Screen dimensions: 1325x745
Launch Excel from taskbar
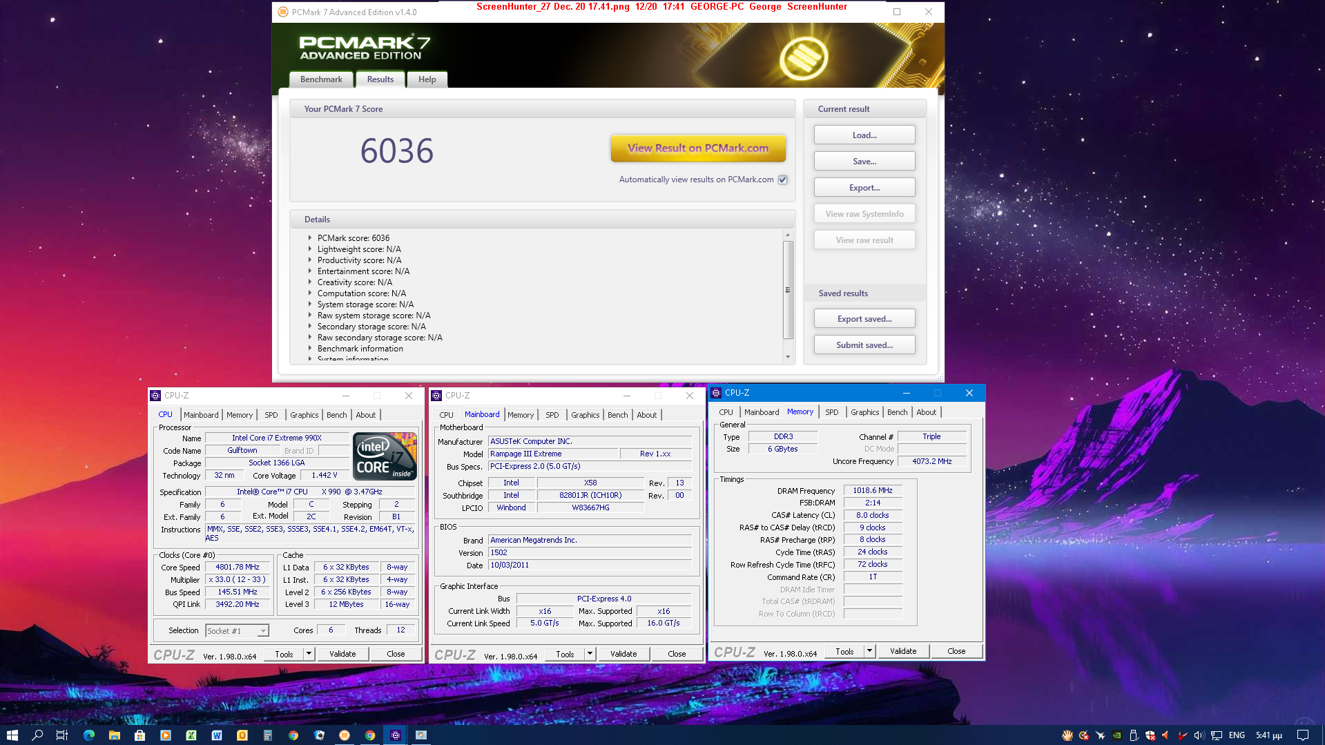pyautogui.click(x=191, y=735)
